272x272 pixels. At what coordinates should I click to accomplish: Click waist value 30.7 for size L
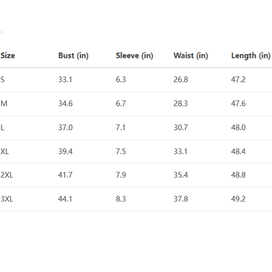[x=180, y=127]
